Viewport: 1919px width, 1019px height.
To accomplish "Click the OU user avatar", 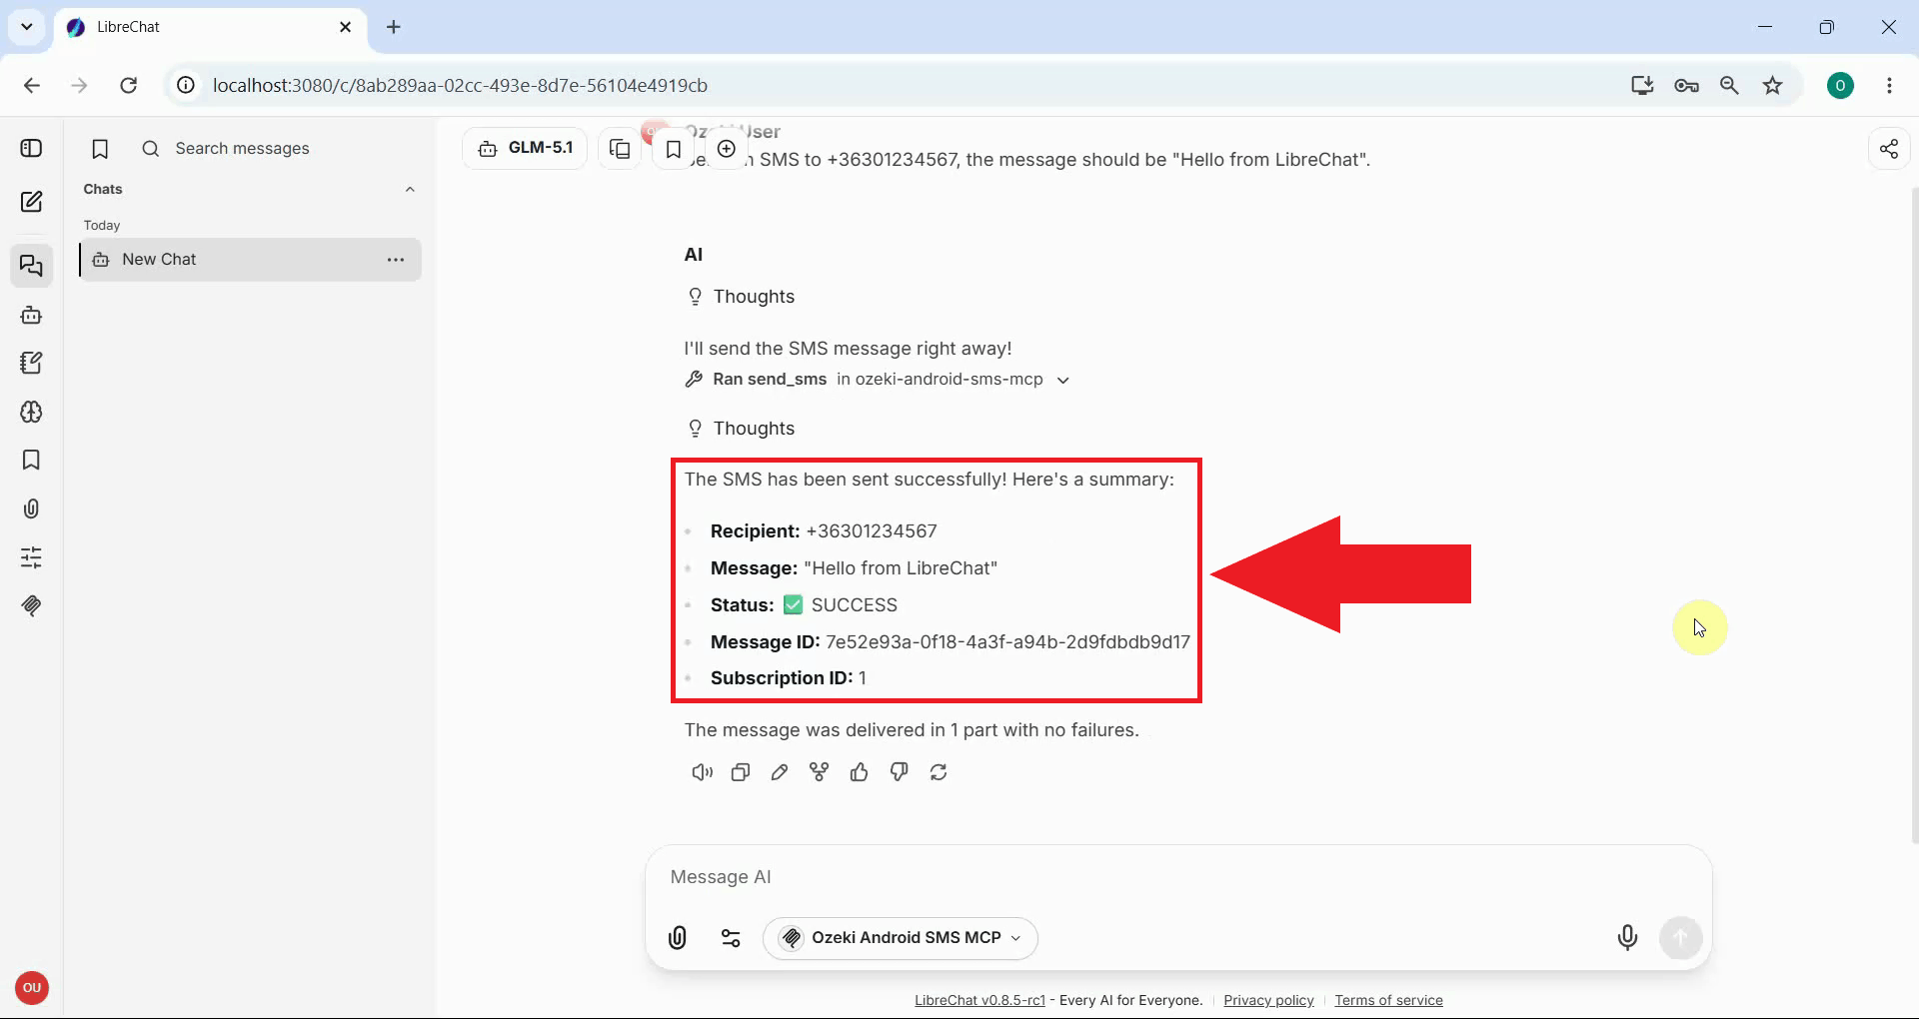I will pyautogui.click(x=32, y=988).
